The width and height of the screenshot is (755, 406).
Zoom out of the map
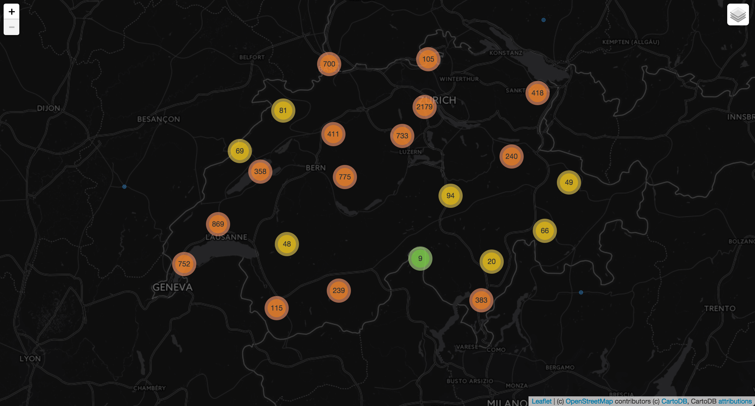point(11,27)
